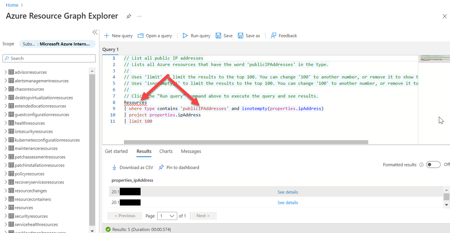Click the properties_ipAddress column header
Viewport: 450px width, 233px height.
(132, 180)
